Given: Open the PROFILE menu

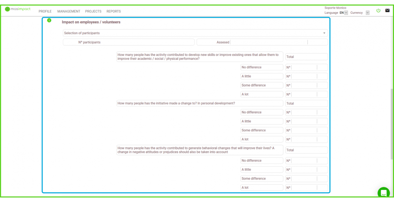Looking at the screenshot, I should [45, 11].
